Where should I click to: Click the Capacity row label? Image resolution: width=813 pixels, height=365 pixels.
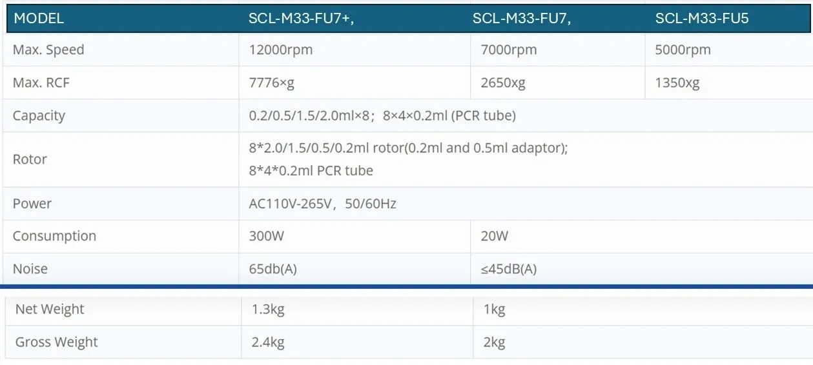(x=39, y=115)
